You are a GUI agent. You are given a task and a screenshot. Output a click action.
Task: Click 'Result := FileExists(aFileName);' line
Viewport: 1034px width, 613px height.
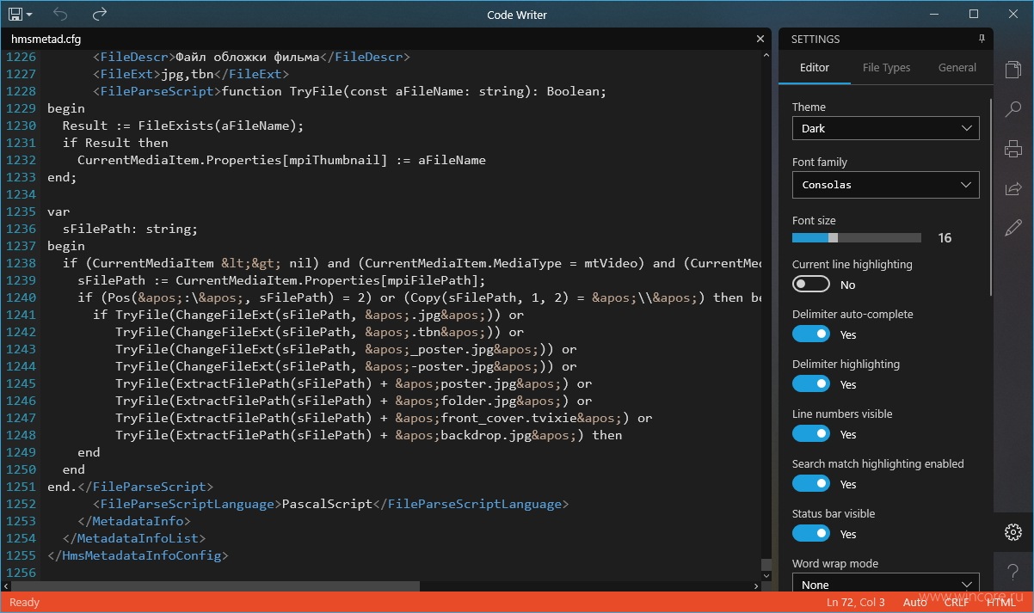(x=183, y=126)
